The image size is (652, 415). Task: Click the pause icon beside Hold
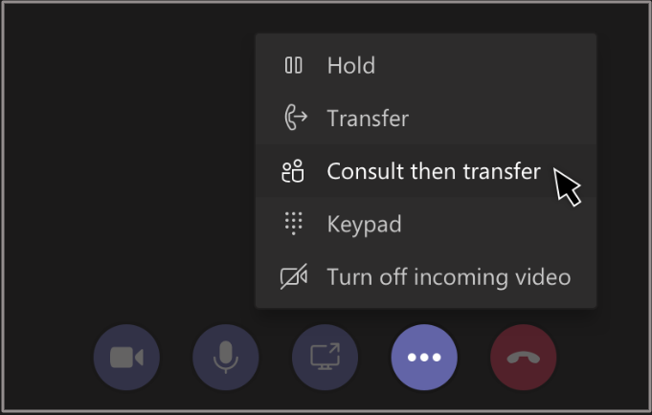293,66
